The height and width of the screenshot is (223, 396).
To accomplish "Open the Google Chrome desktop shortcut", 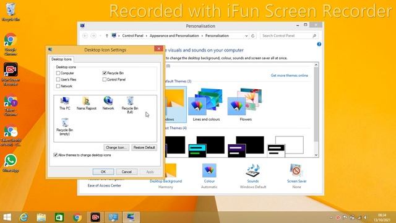I will coord(11,44).
